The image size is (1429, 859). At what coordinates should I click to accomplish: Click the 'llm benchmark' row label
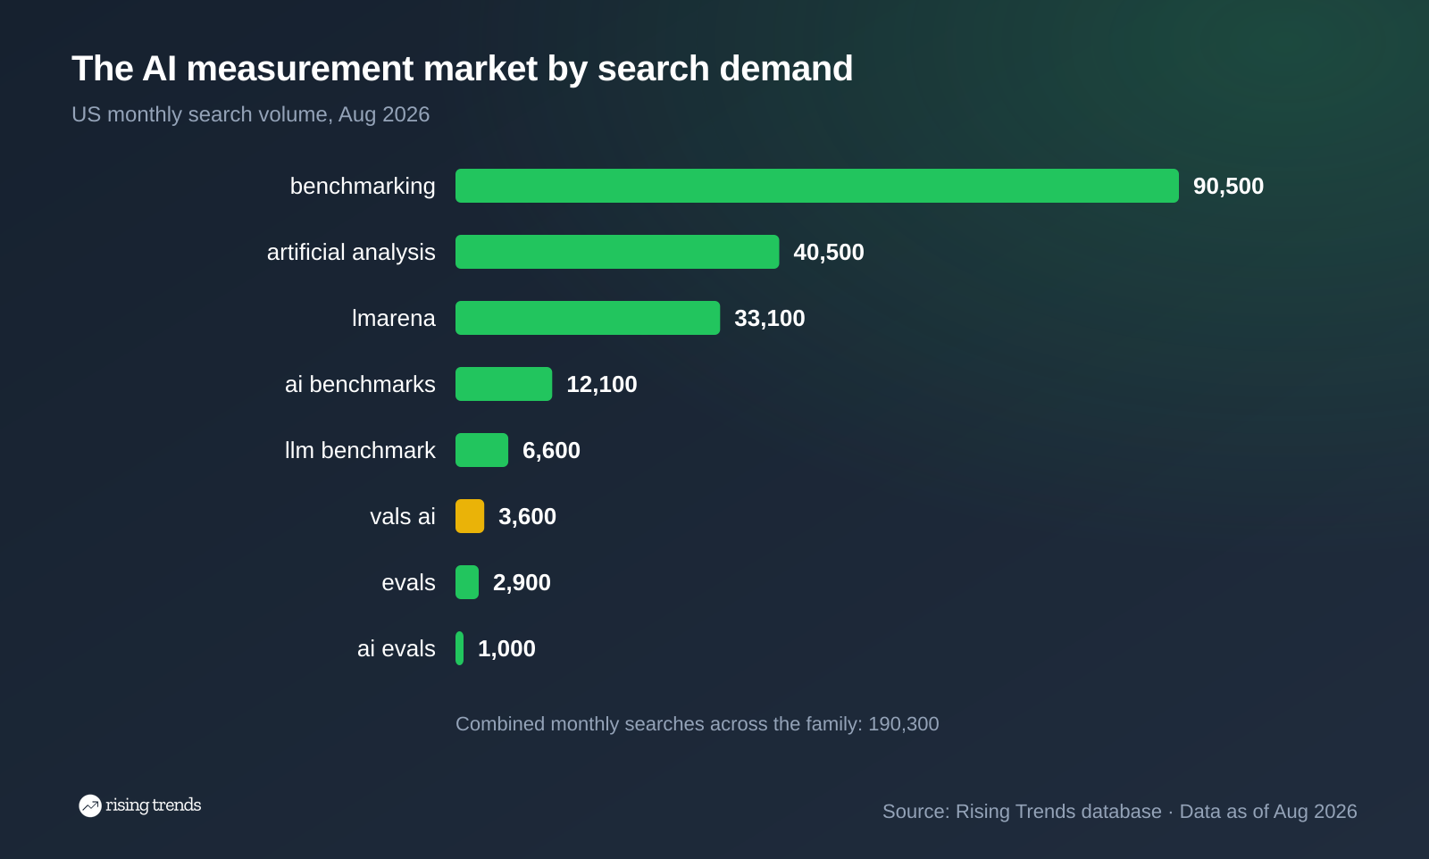[360, 450]
